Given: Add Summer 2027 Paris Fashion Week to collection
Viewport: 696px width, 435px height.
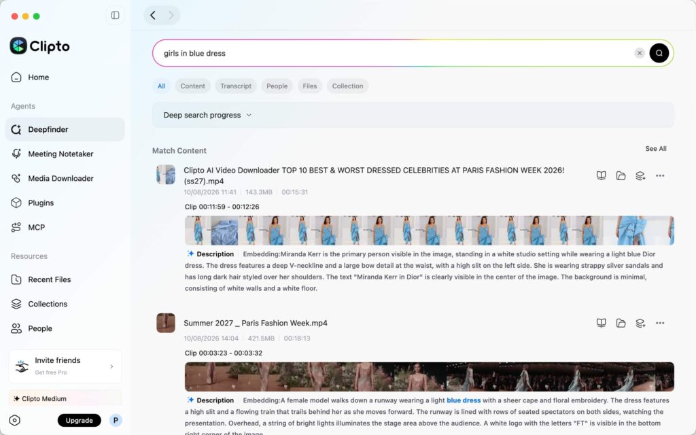Looking at the screenshot, I should tap(640, 323).
